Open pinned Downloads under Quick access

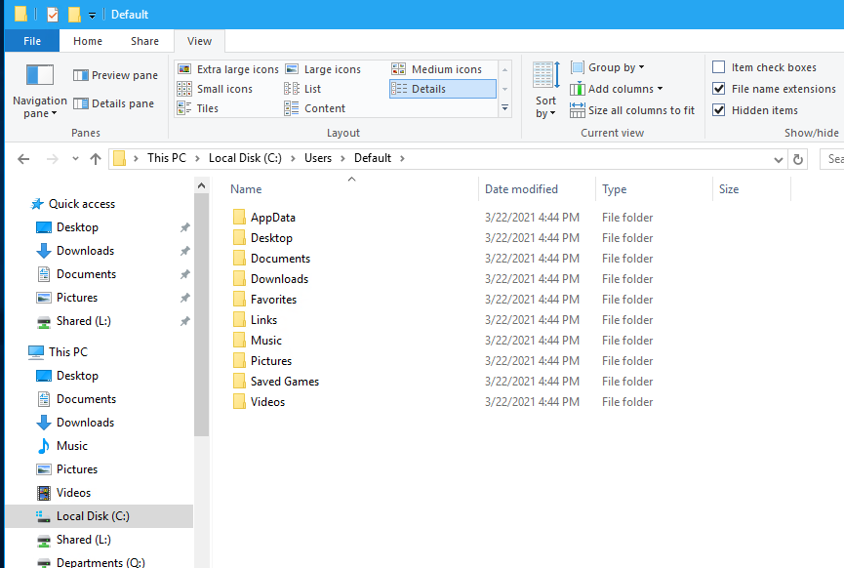[85, 251]
